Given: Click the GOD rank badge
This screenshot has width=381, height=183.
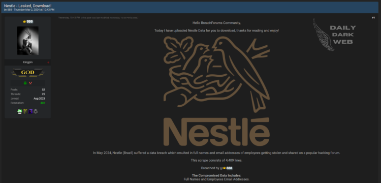Looking at the screenshot, I should (x=28, y=72).
